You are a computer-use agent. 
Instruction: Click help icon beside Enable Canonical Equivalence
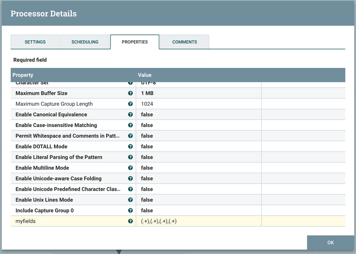pos(130,115)
